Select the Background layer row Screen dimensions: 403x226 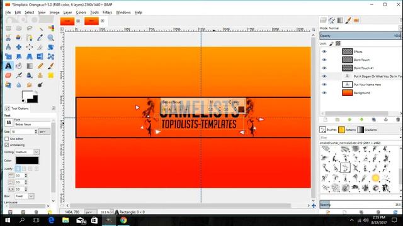click(361, 93)
